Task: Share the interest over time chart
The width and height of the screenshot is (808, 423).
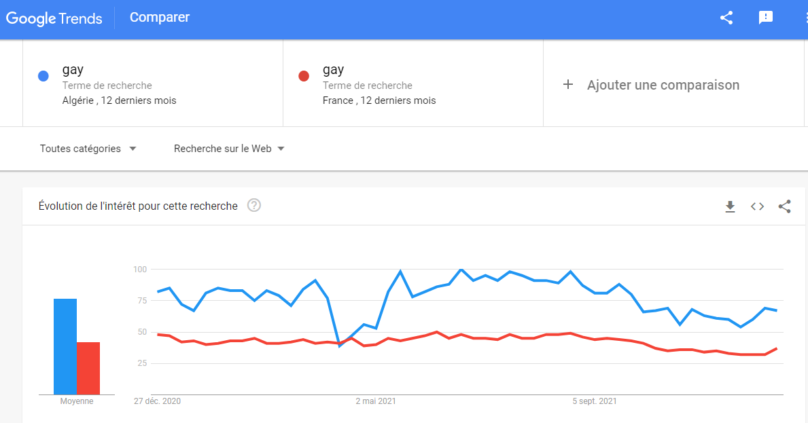Action: pyautogui.click(x=784, y=206)
